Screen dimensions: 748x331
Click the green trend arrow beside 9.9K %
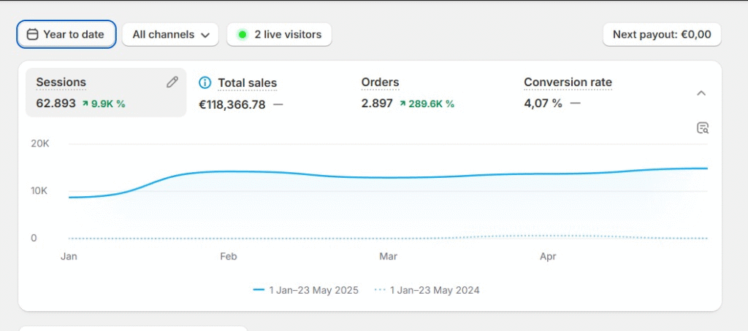tap(85, 104)
